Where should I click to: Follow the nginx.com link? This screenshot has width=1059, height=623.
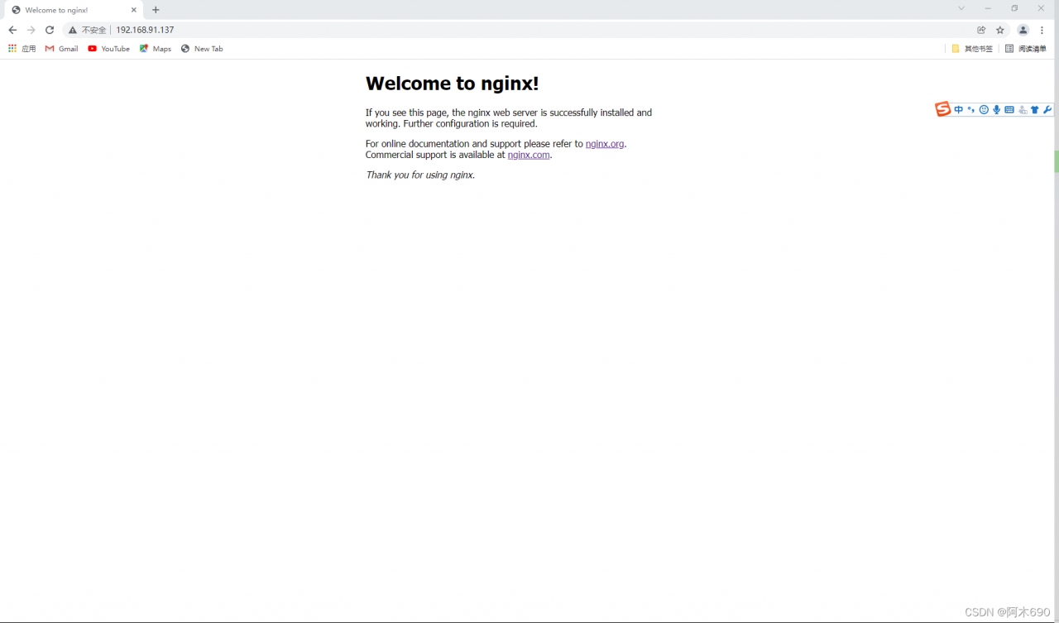529,155
